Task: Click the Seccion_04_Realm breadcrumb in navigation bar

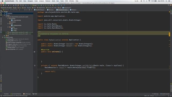Action: click(6, 8)
